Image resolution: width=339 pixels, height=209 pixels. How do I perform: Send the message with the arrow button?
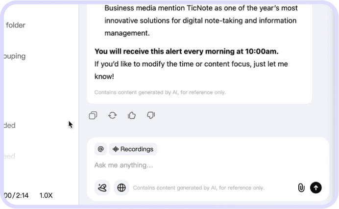pyautogui.click(x=316, y=187)
